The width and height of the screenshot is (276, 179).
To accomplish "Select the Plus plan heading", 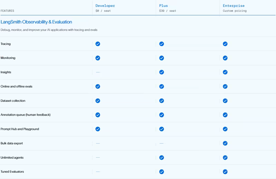I will point(163,6).
